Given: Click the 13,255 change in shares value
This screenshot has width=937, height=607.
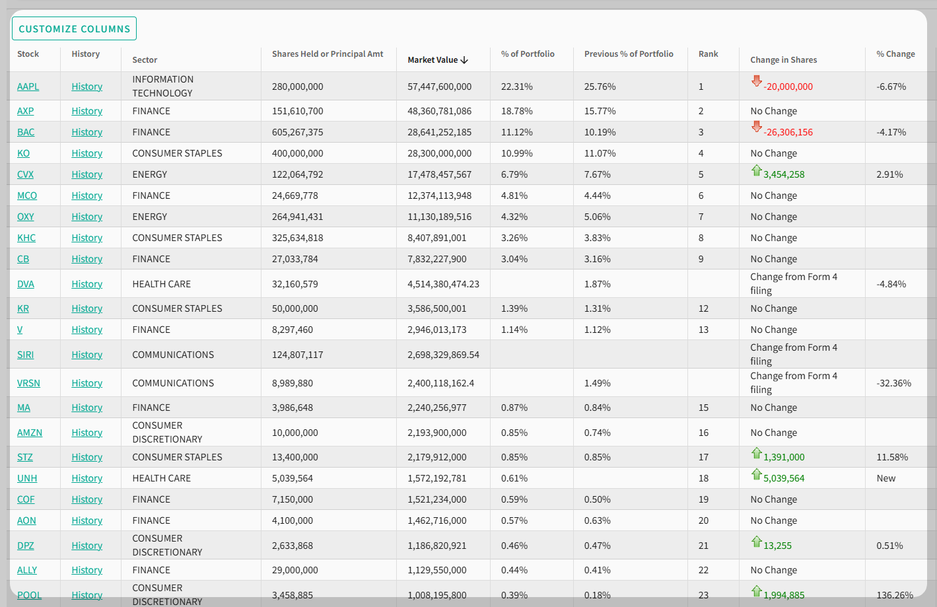Looking at the screenshot, I should point(778,546).
